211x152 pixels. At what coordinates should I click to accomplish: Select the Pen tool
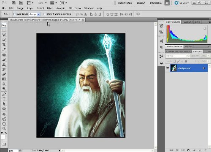tap(4, 94)
